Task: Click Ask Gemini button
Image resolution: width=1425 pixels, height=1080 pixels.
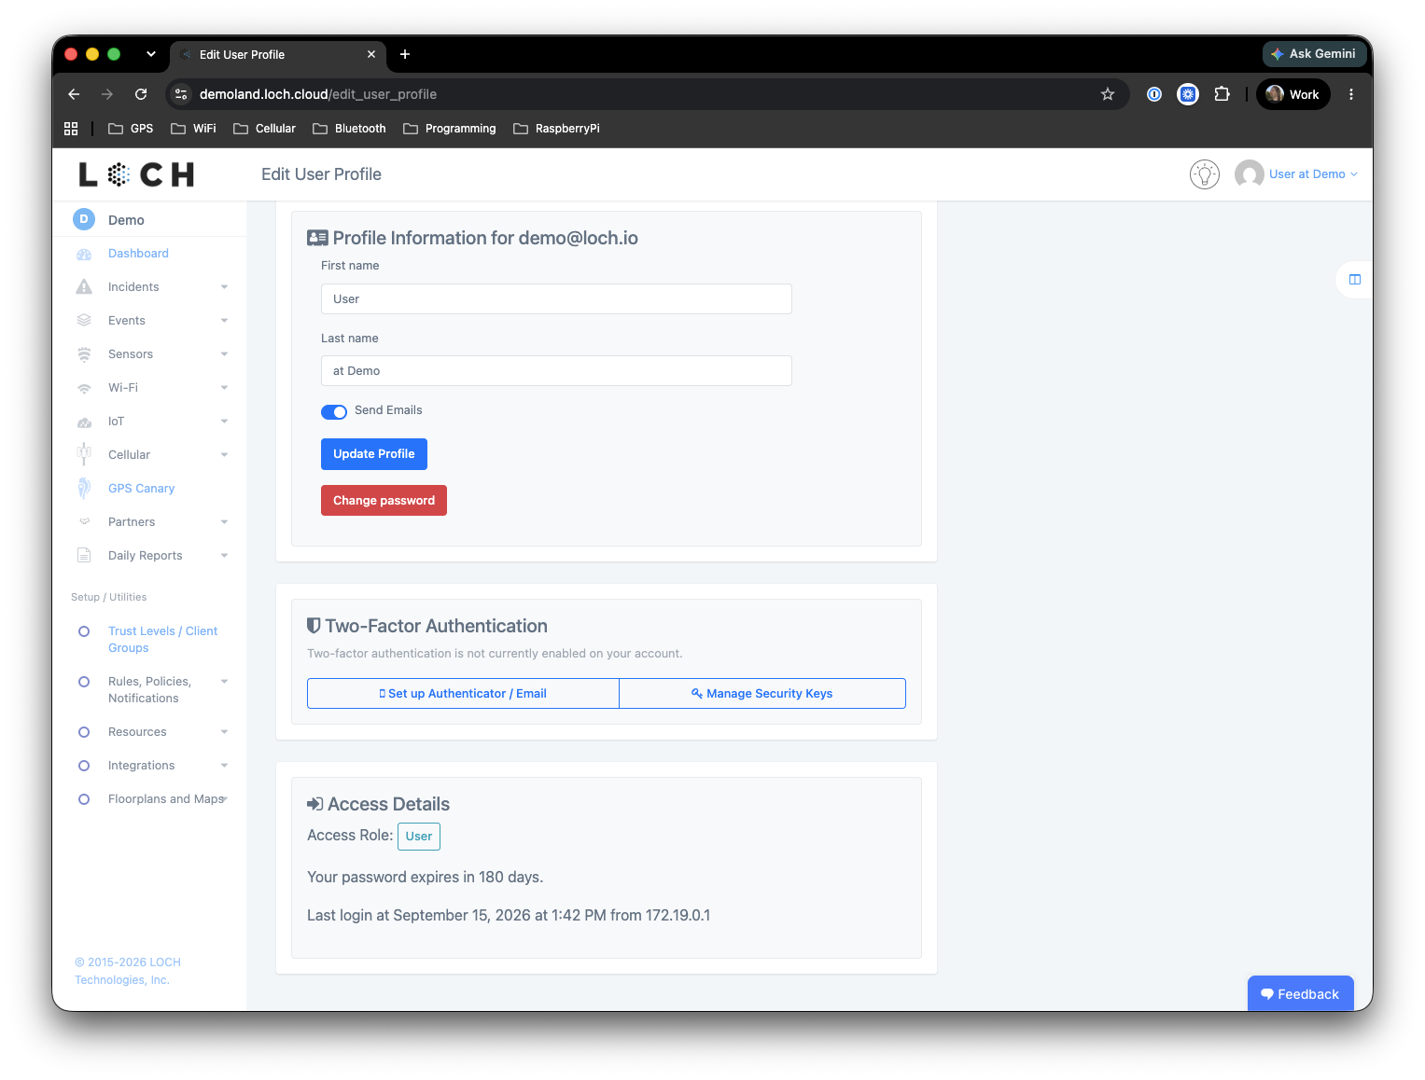Action: tap(1314, 54)
